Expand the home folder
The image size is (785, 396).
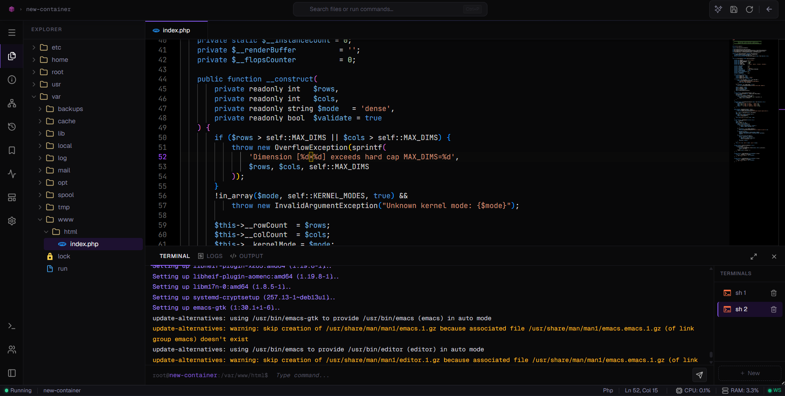point(34,60)
